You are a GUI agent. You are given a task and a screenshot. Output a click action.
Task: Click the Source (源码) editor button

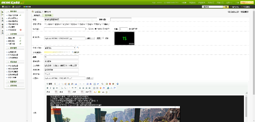[x=49, y=84]
